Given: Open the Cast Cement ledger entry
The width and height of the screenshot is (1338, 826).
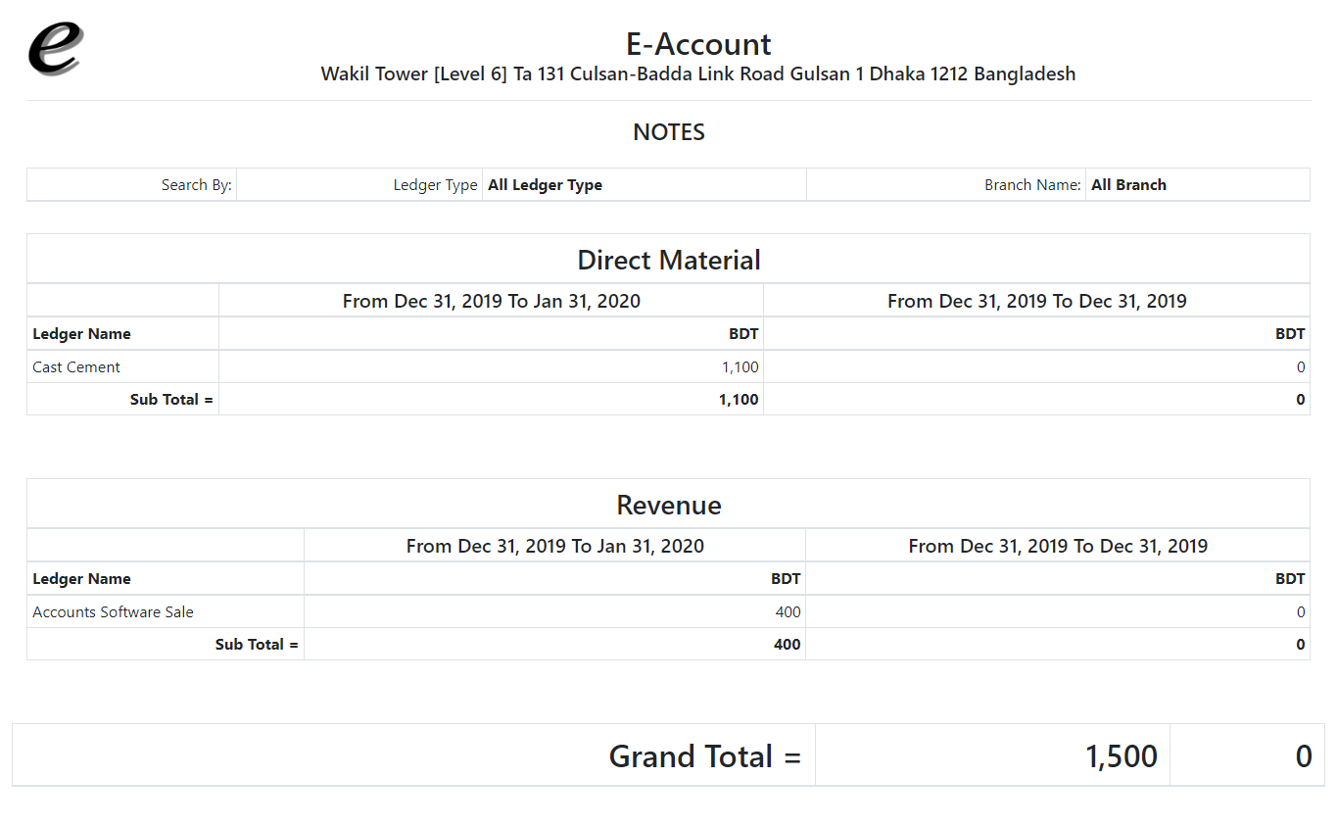Looking at the screenshot, I should point(76,367).
